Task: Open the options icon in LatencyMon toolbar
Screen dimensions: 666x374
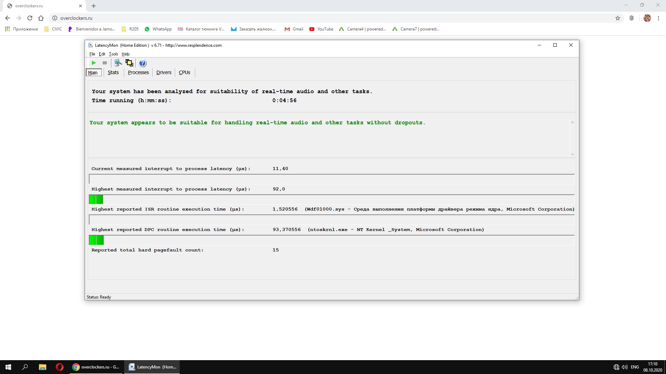Action: 118,63
